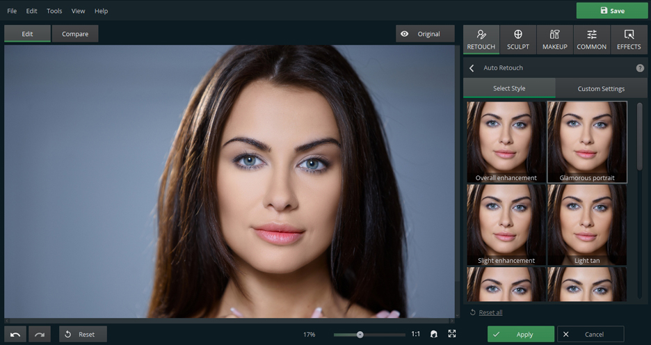Click the redo arrow icon
Viewport: 651px width, 345px height.
pos(40,335)
